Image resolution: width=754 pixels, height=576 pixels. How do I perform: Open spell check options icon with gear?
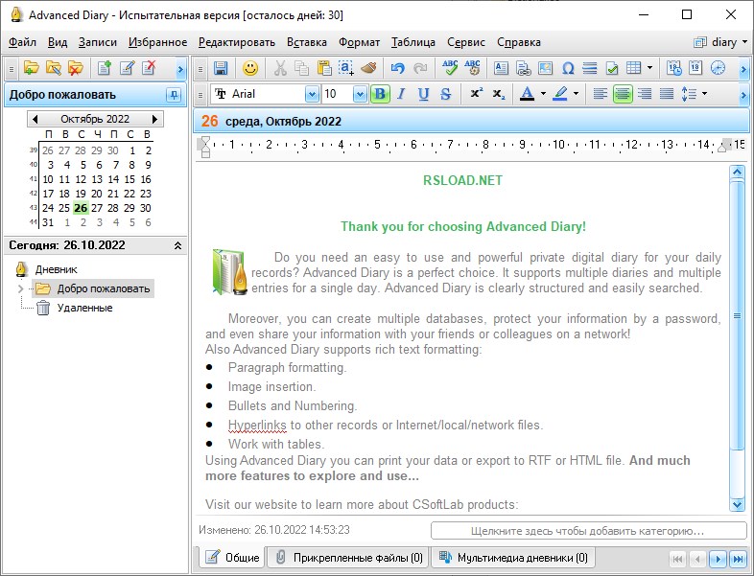pyautogui.click(x=472, y=68)
